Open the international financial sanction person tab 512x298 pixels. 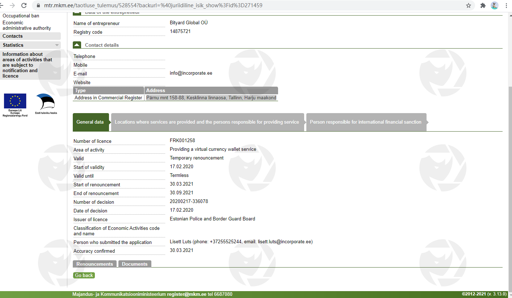click(365, 122)
